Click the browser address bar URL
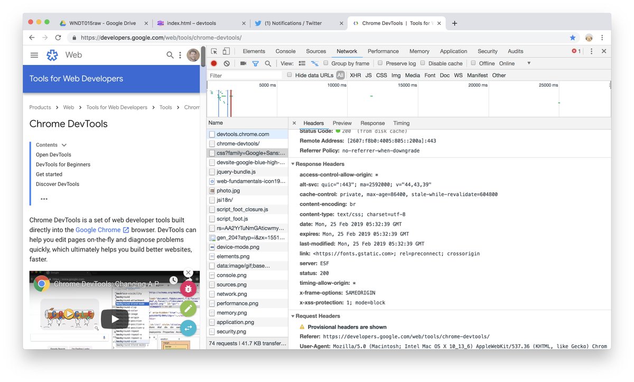This screenshot has width=634, height=382. [x=161, y=38]
